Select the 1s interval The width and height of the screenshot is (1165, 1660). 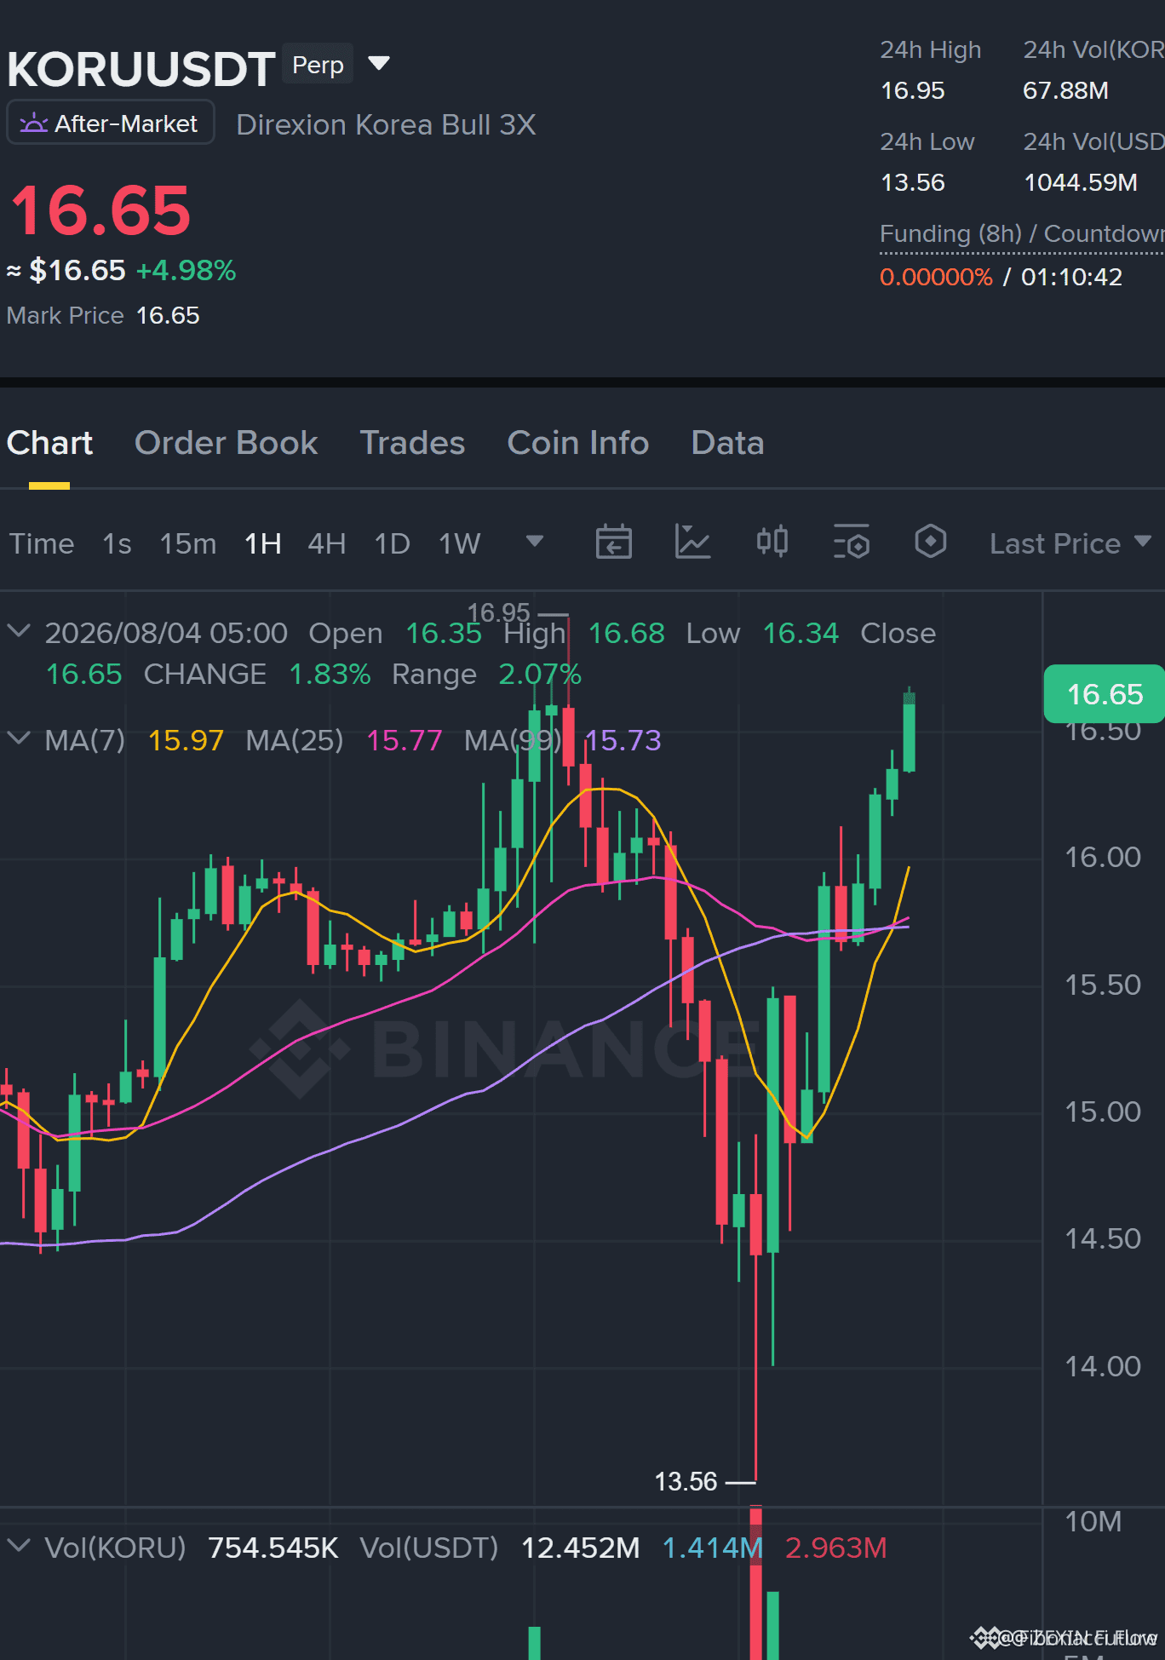[117, 543]
